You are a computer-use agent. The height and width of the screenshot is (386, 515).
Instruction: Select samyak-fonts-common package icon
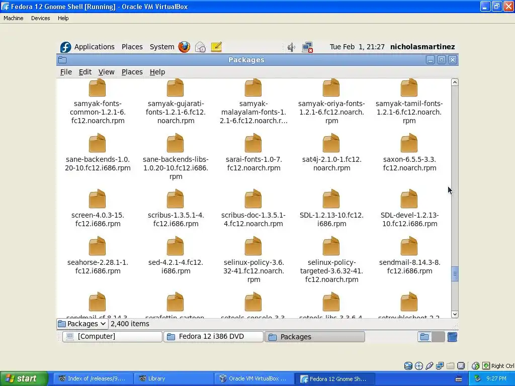[x=97, y=87]
